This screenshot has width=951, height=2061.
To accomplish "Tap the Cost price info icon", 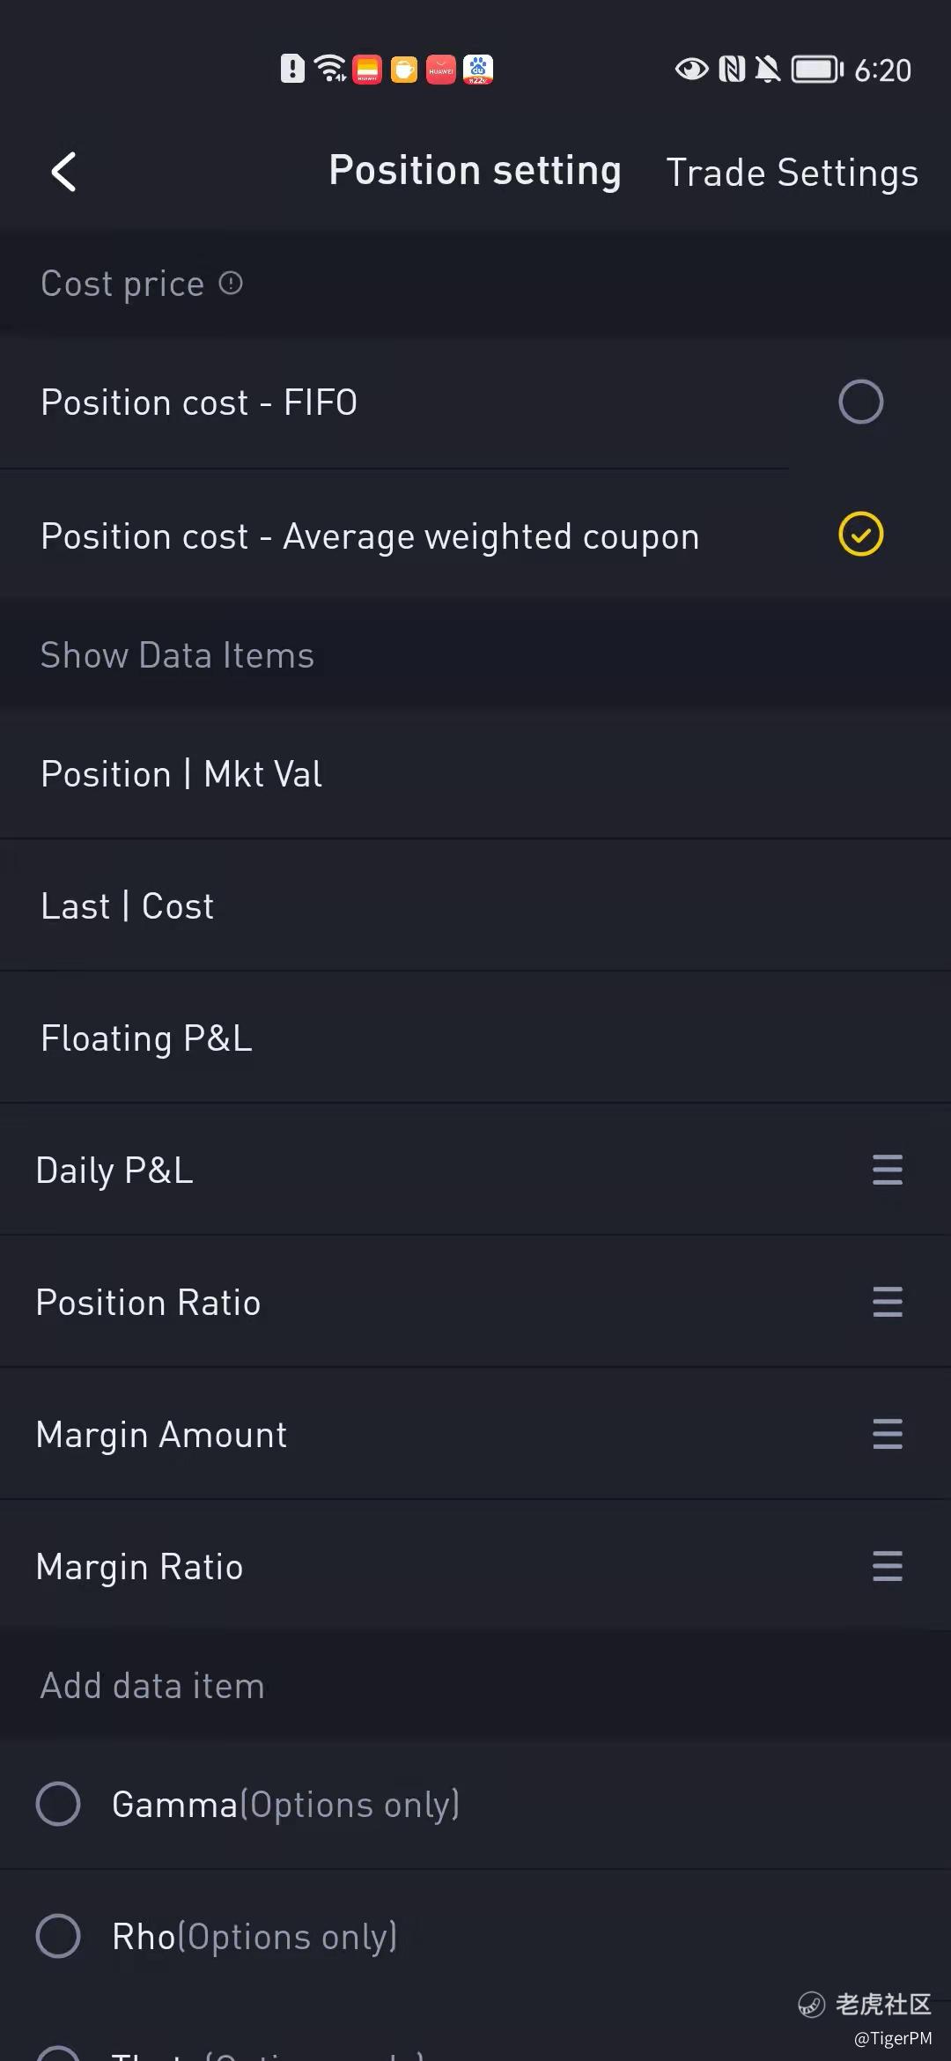I will coord(231,284).
